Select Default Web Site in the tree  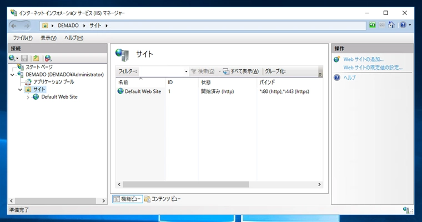click(59, 97)
